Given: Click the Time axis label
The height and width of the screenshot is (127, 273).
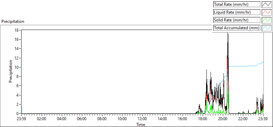Looking at the screenshot, I should click(141, 124).
